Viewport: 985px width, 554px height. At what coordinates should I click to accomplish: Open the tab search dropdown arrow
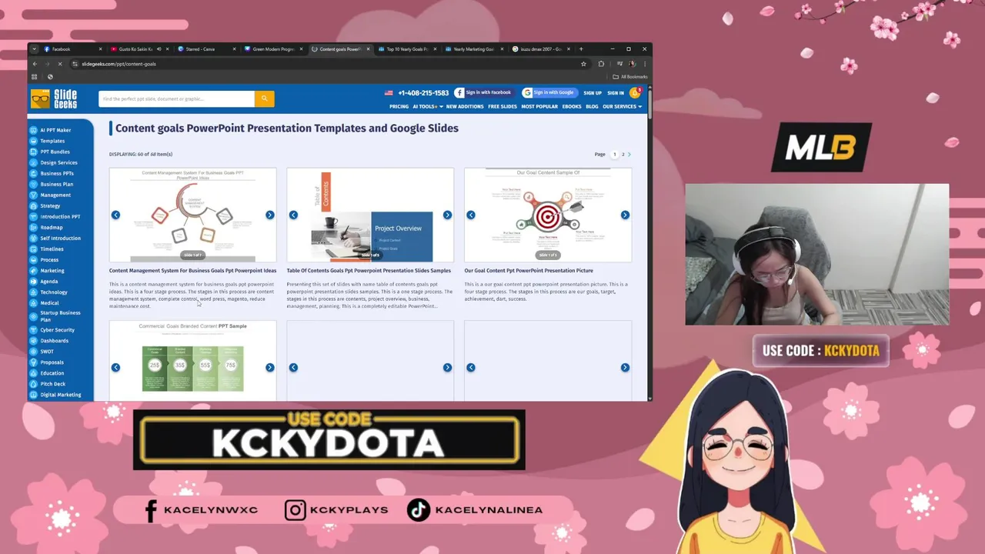click(x=34, y=49)
